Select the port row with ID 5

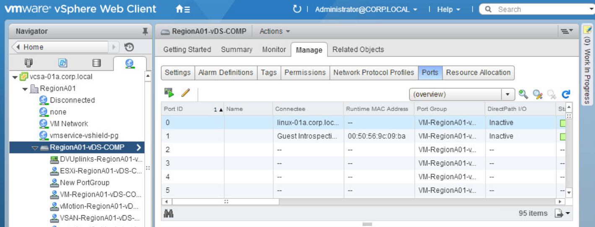tap(364, 190)
